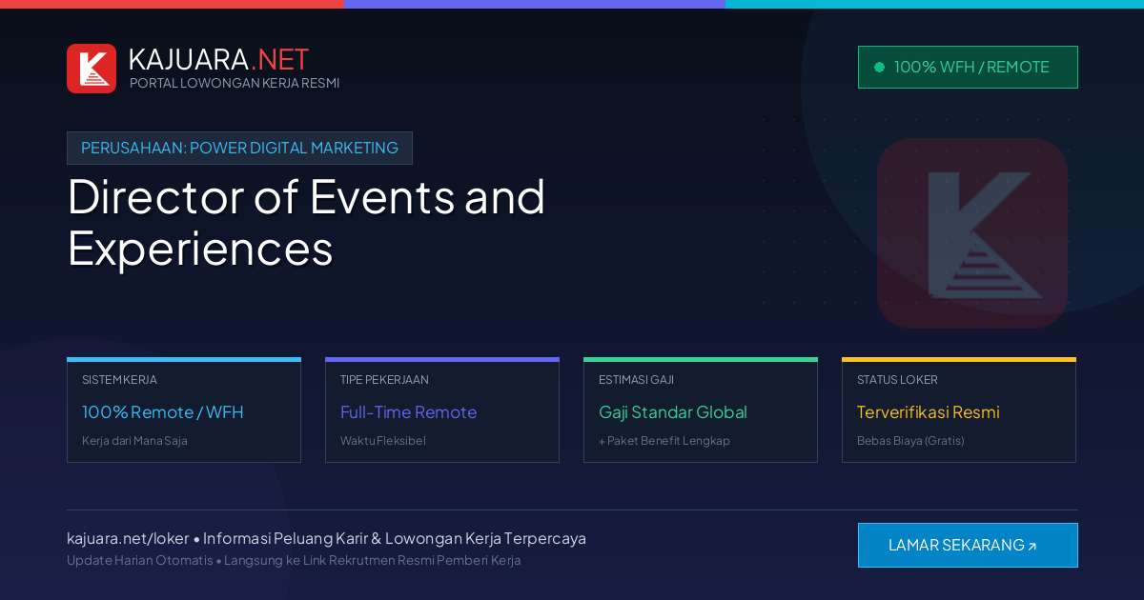Select the Perusahaan: Power Digital Marketing tag

click(239, 148)
